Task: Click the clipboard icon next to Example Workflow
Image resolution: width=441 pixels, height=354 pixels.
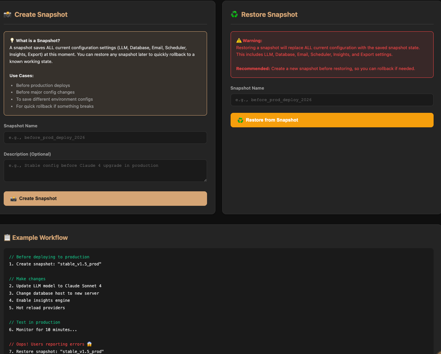Action: 7,237
